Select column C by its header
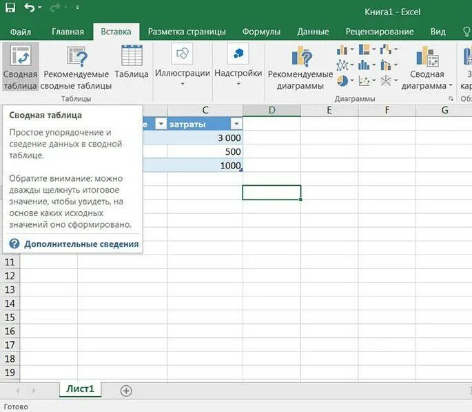472x412 pixels. pyautogui.click(x=205, y=110)
